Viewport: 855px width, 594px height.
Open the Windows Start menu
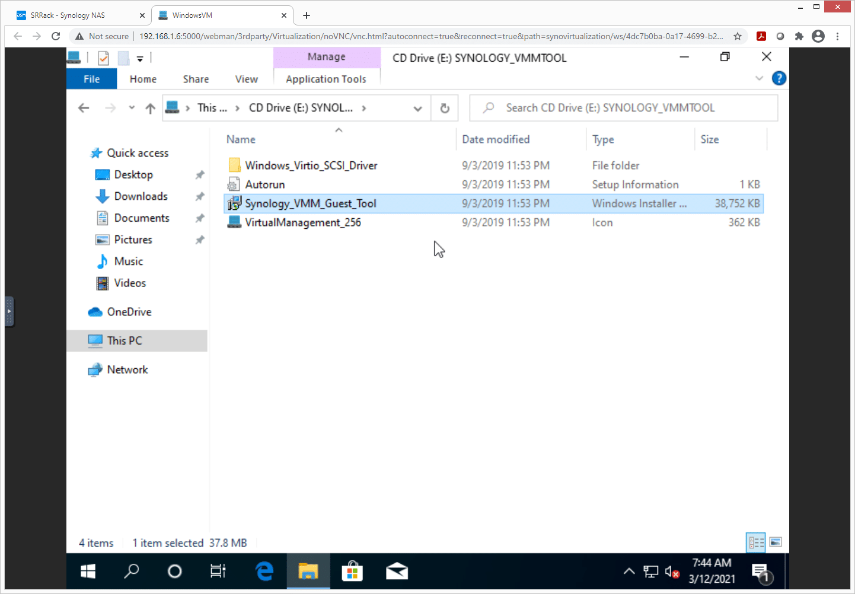pos(88,571)
